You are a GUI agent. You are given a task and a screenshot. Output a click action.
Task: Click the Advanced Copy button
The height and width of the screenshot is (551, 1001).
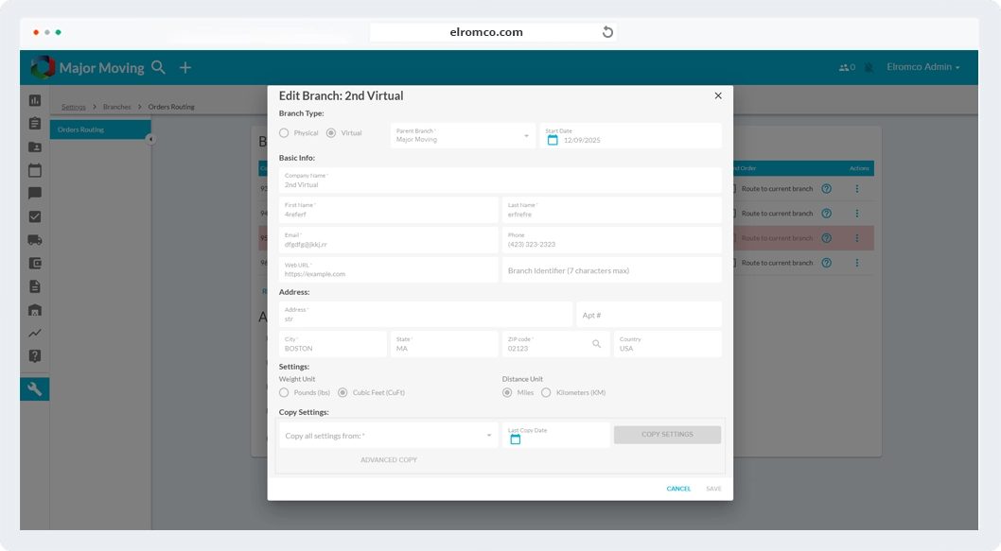(x=388, y=460)
